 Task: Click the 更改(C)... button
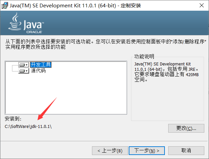click(186, 128)
